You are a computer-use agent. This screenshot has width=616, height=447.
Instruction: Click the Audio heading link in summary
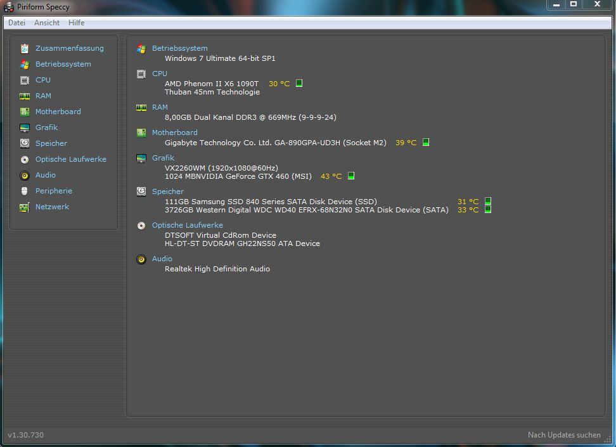coord(162,259)
